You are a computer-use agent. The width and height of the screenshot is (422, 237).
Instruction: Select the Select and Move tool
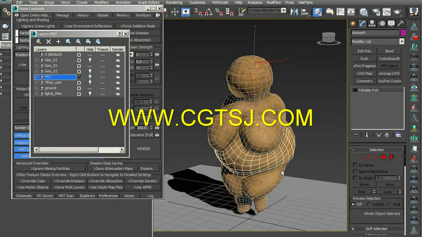point(175,12)
